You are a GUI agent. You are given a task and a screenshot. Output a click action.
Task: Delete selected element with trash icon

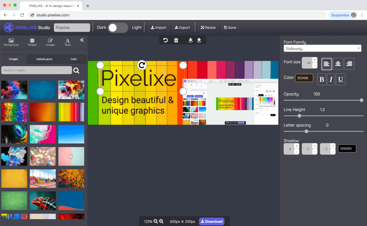(176, 40)
